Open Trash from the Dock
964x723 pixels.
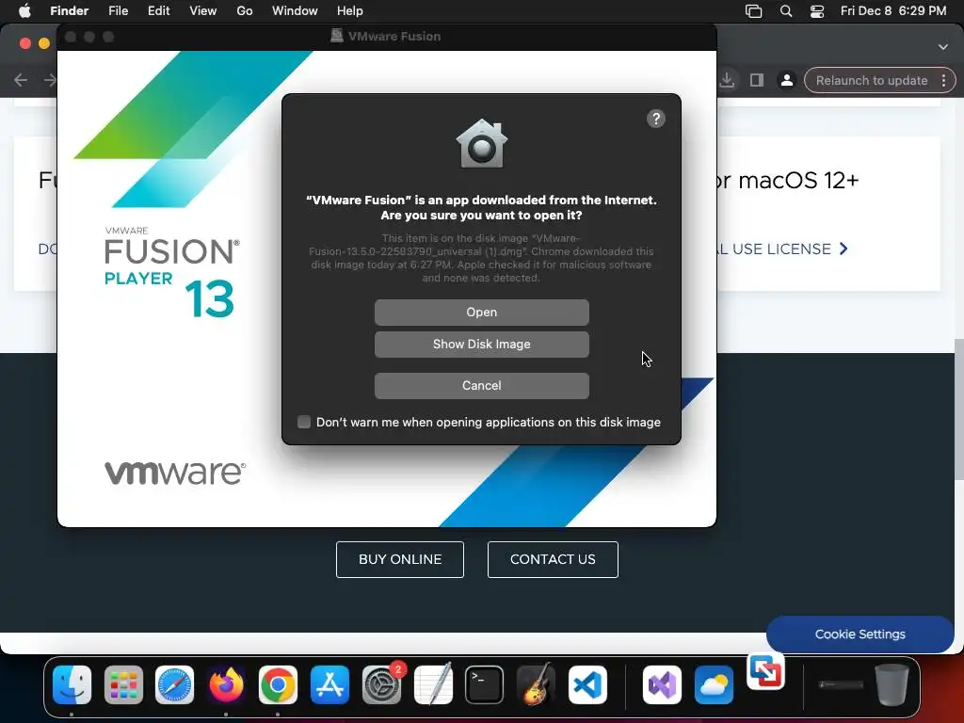click(892, 685)
